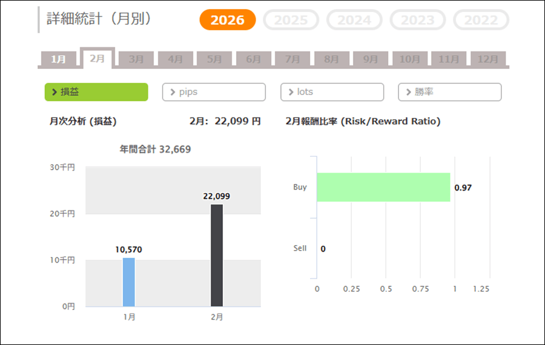
Task: Go to the 6月 tab
Action: pos(253,59)
